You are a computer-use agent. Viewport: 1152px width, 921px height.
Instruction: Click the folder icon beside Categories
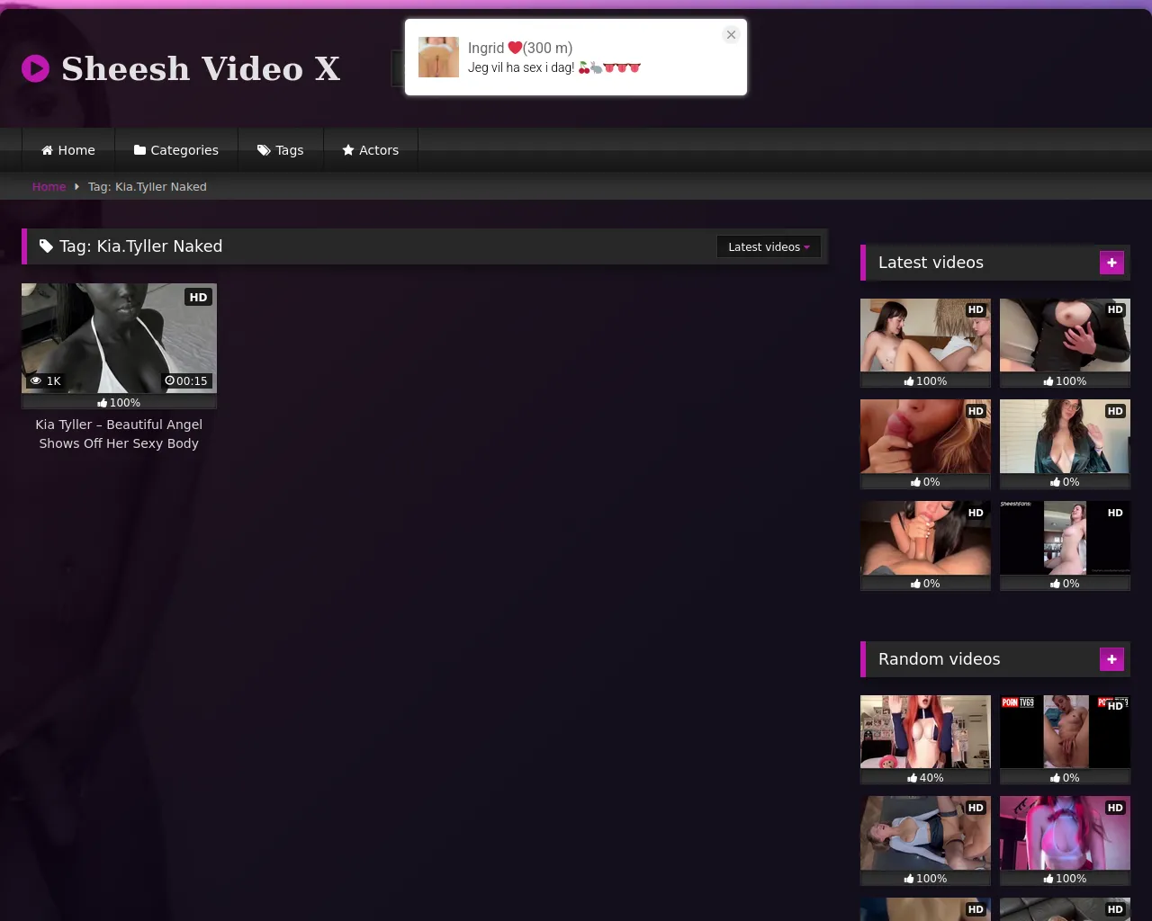(139, 150)
